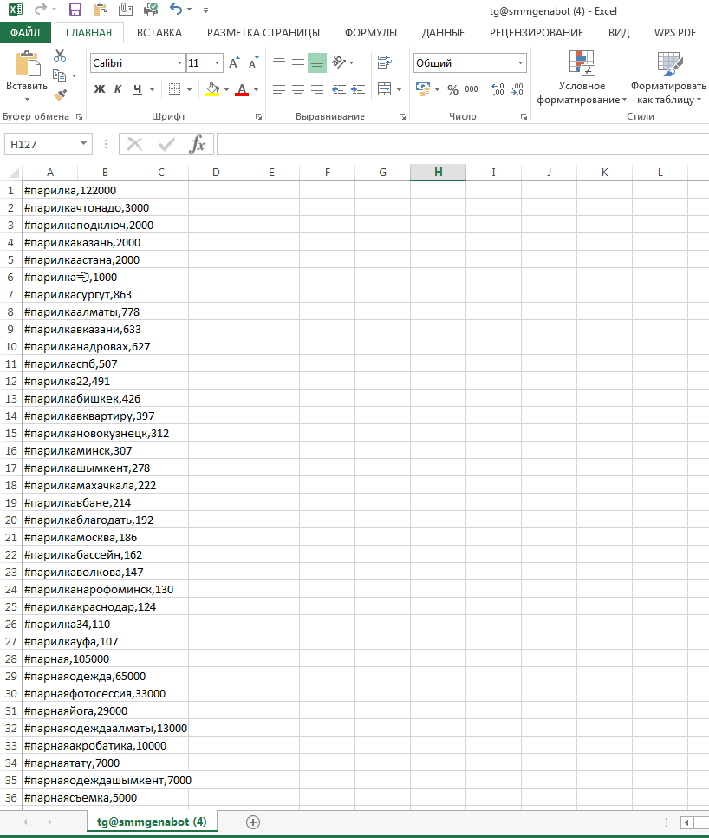This screenshot has width=709, height=838.
Task: Click the Format Painter brush icon
Action: pos(61,95)
